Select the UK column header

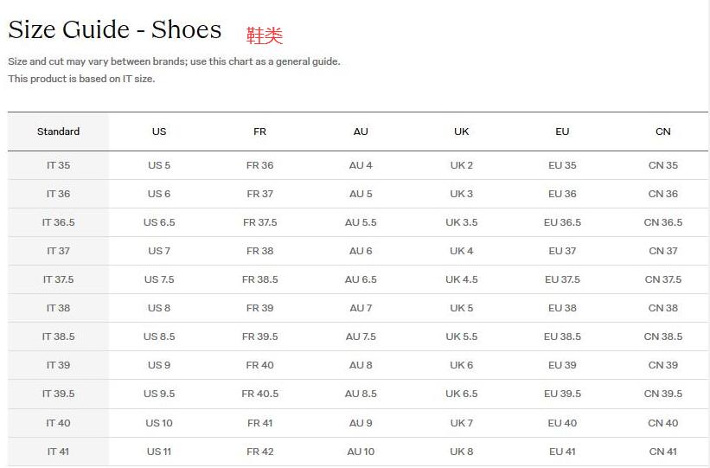click(462, 131)
